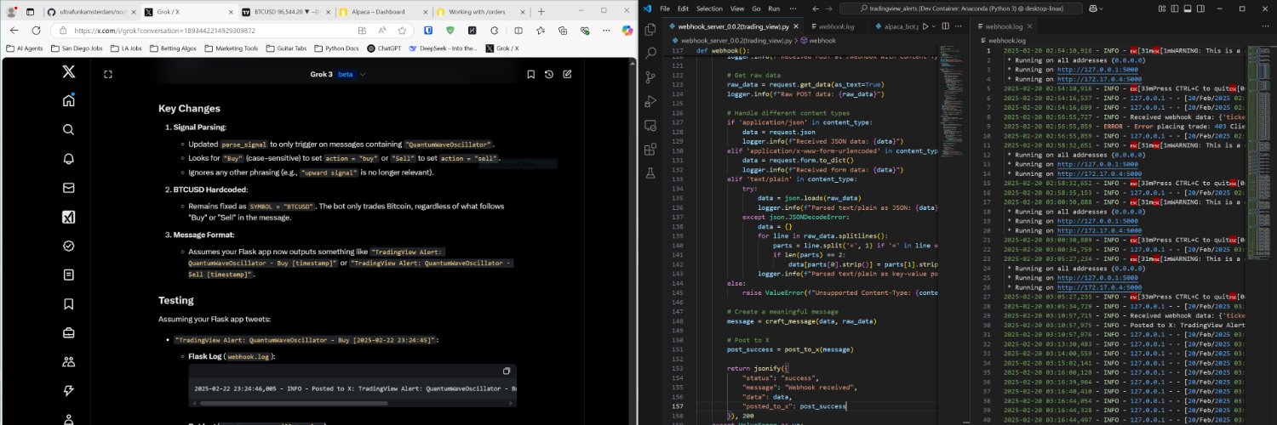
Task: Open Notifications bell in X sidebar
Action: tap(68, 159)
